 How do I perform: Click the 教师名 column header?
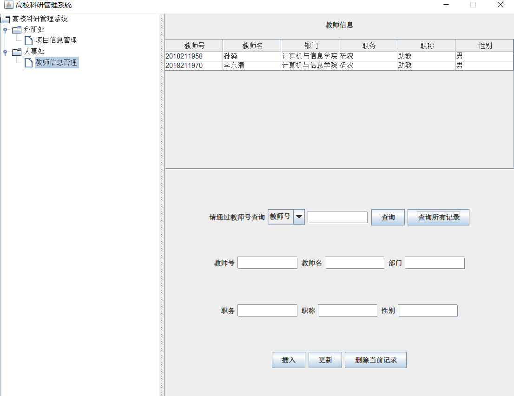252,46
